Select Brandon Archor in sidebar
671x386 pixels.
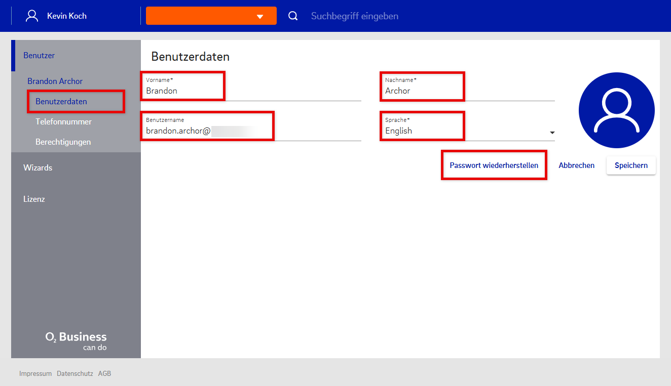pyautogui.click(x=55, y=81)
